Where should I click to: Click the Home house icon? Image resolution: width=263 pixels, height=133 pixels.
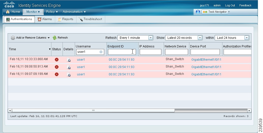[8, 12]
